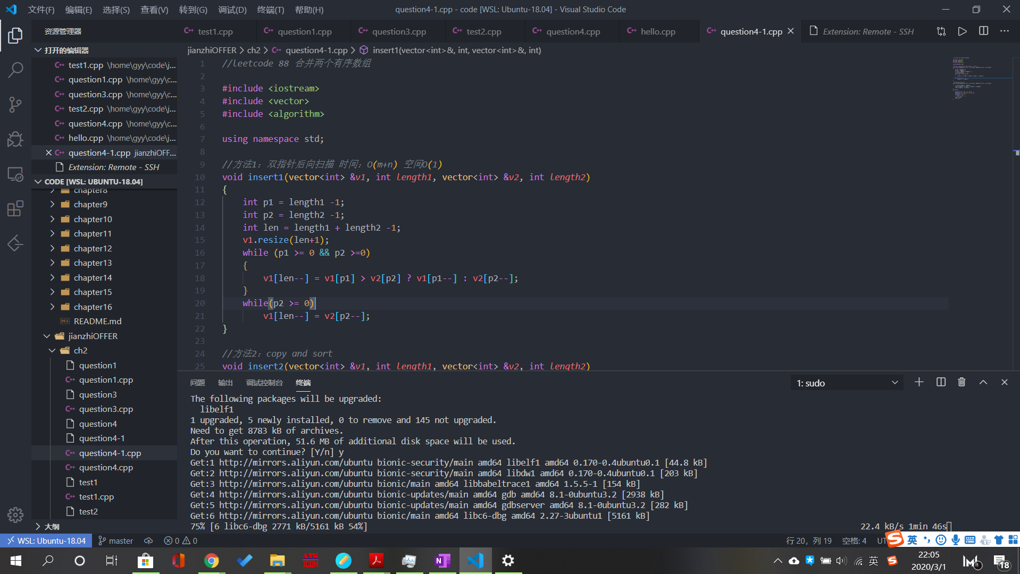Viewport: 1020px width, 574px height.
Task: Click '行 20, 列 19' to go to a line
Action: pos(809,540)
